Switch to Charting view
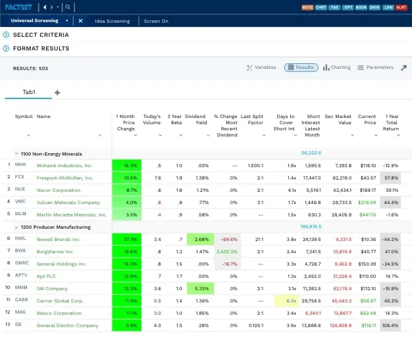The image size is (412, 348). [x=336, y=68]
